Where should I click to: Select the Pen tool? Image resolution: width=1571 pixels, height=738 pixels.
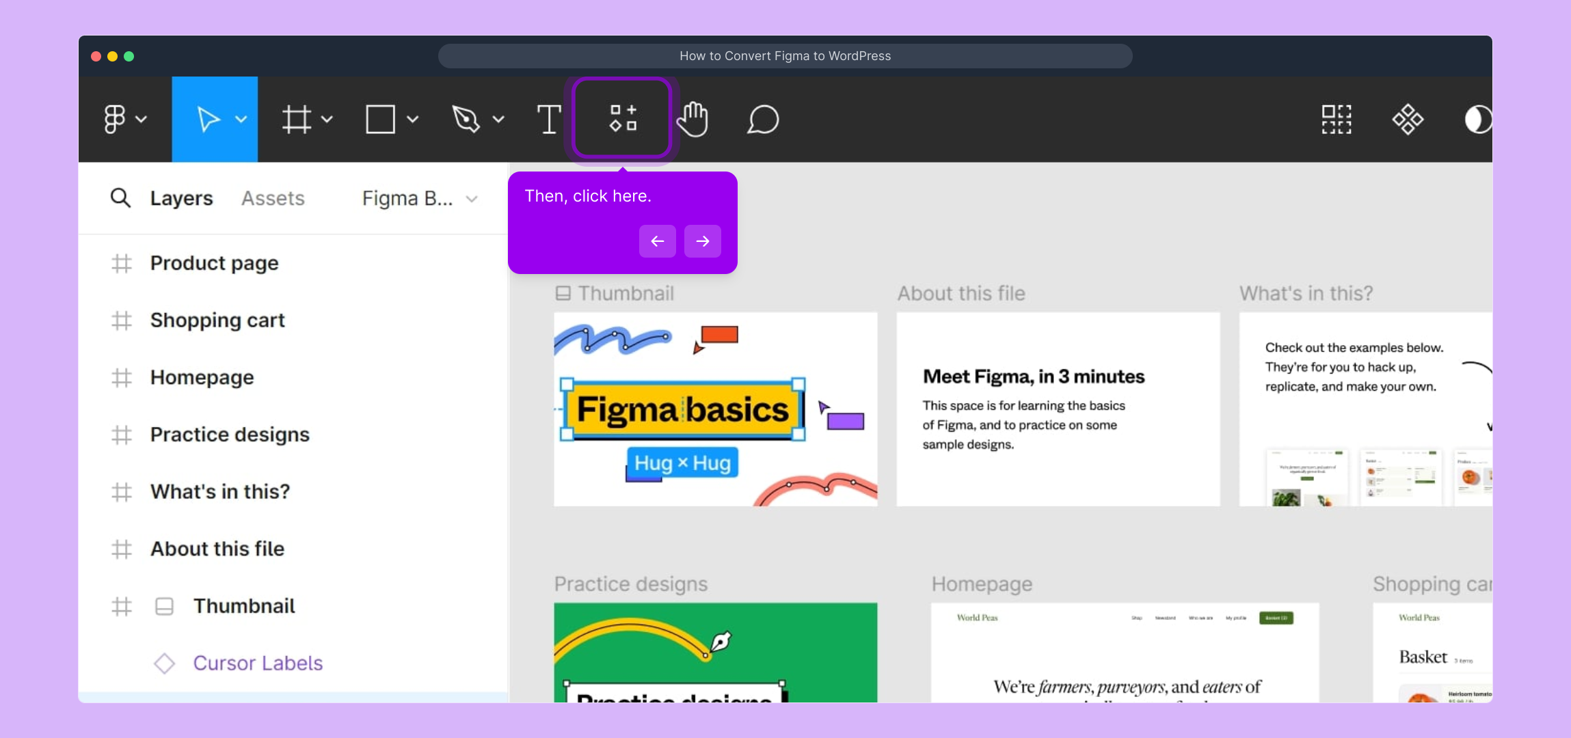466,119
